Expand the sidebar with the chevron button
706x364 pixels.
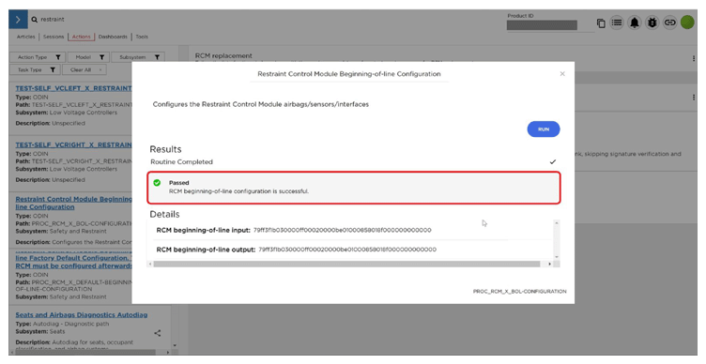coord(18,20)
